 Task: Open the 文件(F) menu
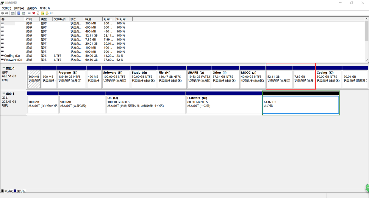7,8
